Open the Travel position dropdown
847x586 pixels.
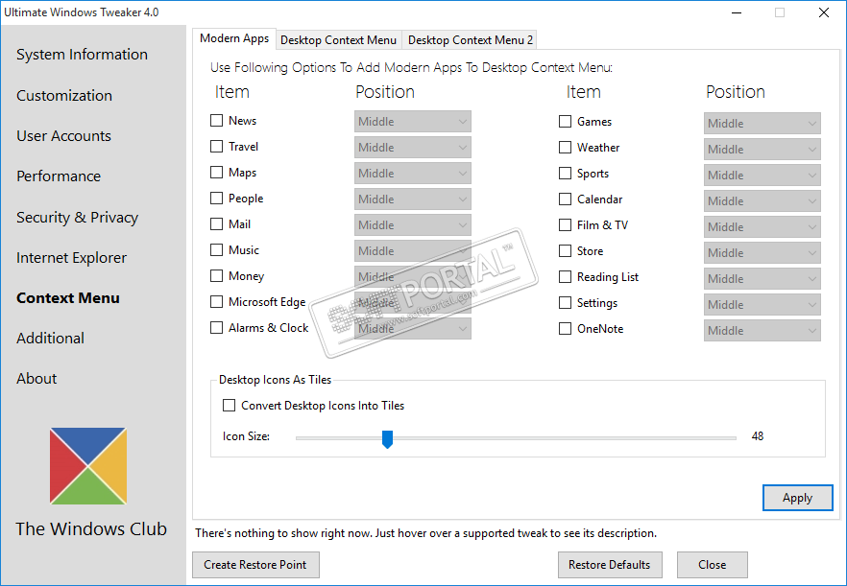[413, 148]
